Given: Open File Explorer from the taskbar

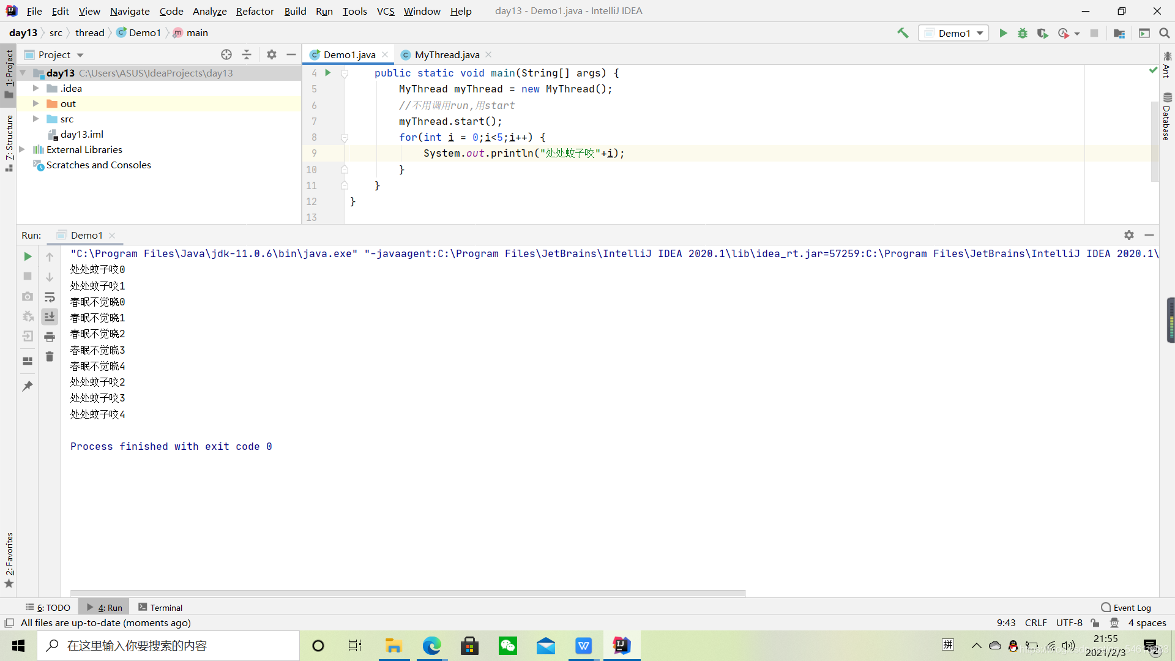Looking at the screenshot, I should pos(394,646).
